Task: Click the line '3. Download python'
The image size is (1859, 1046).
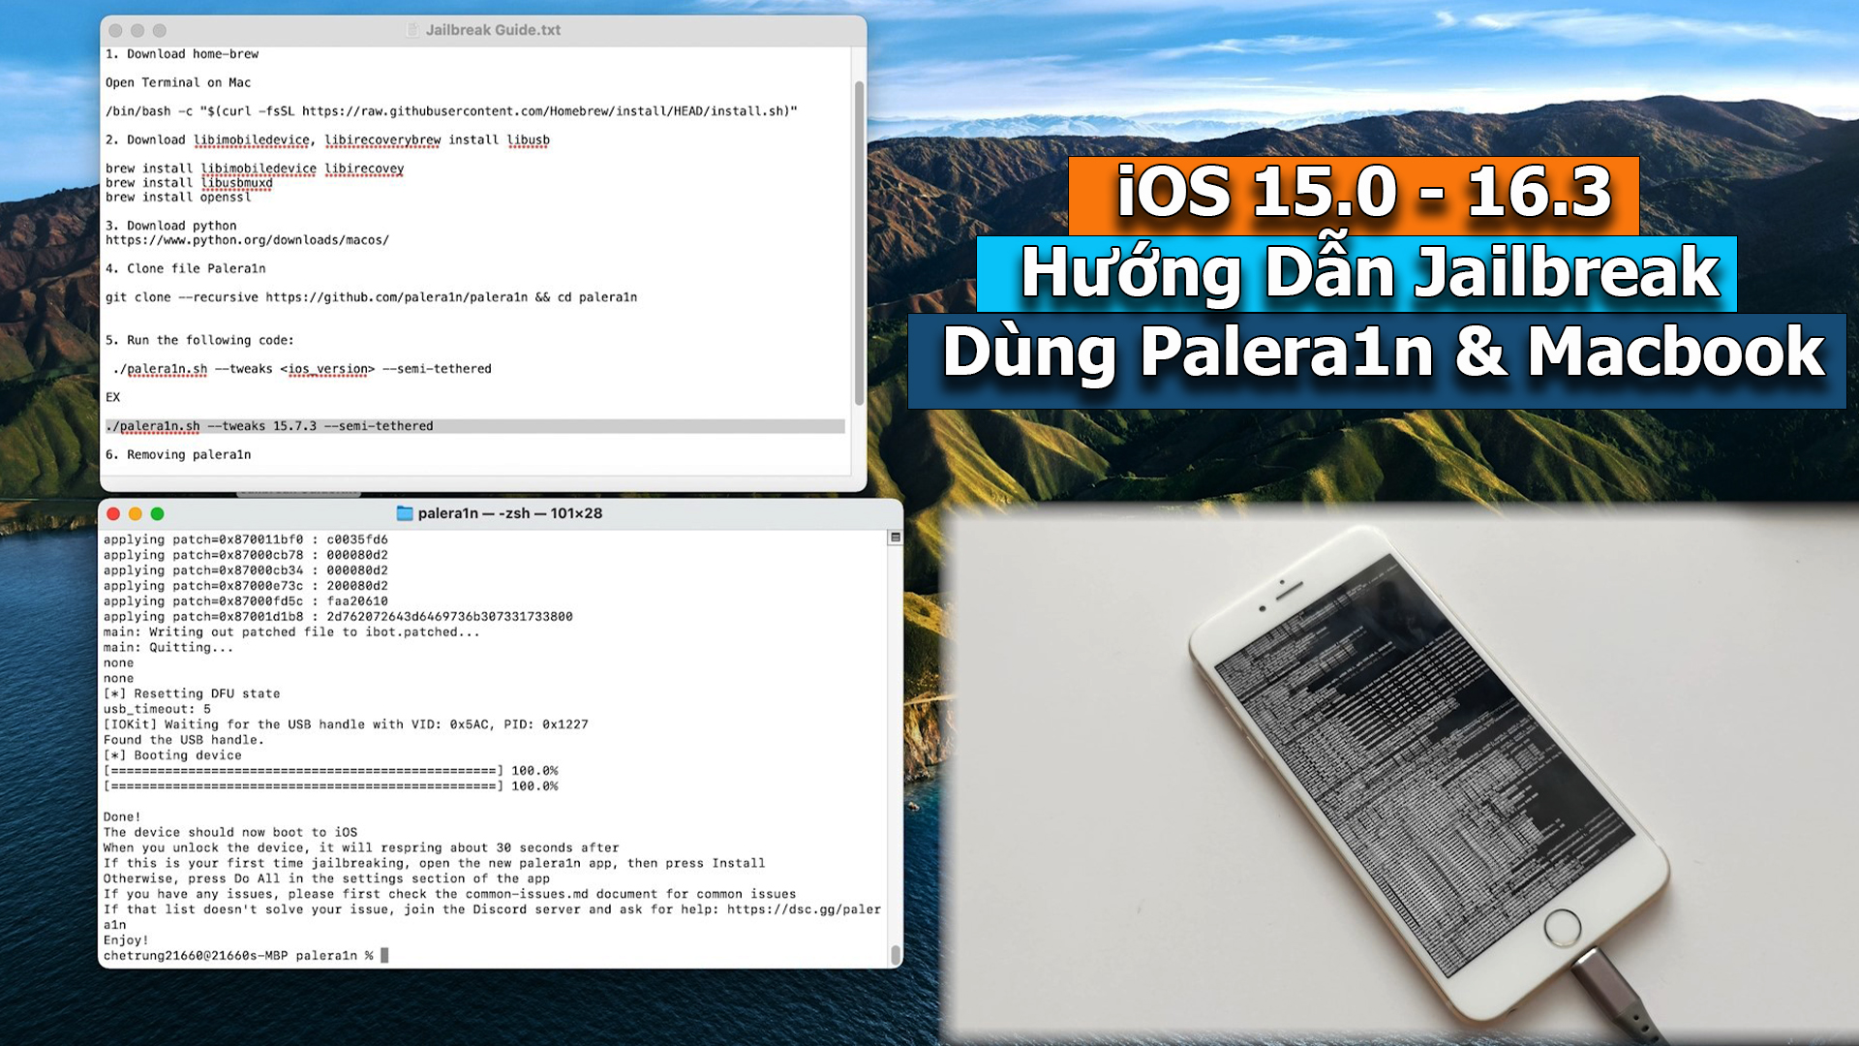Action: [171, 226]
